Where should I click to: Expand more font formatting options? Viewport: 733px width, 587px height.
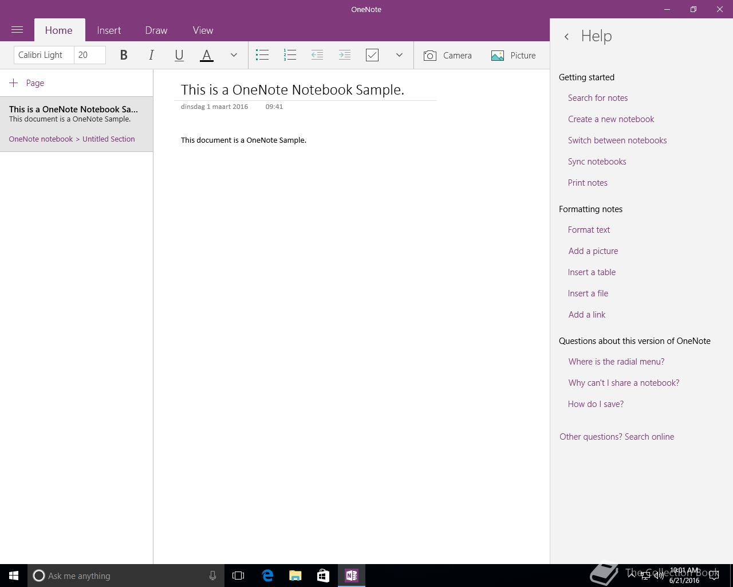click(234, 55)
